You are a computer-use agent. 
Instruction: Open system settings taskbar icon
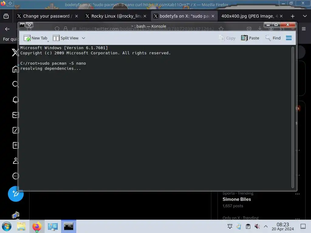(53, 226)
